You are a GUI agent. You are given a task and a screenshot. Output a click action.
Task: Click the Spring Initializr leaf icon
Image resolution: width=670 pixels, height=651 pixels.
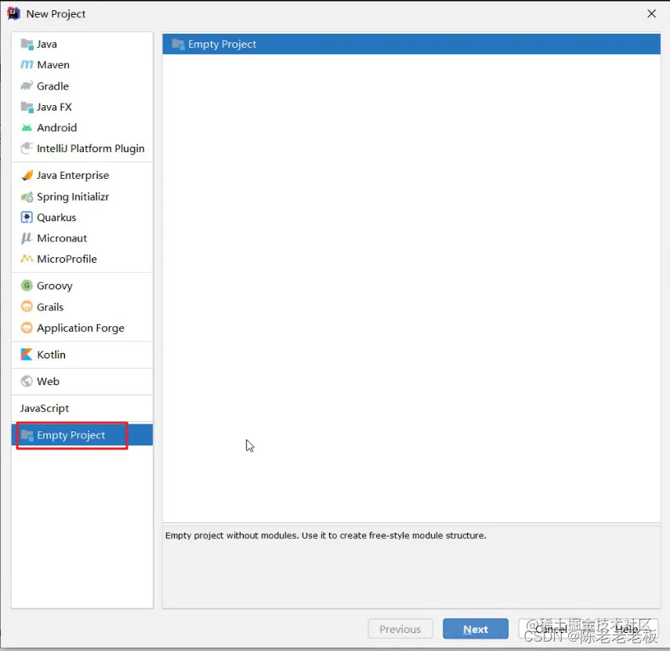pos(27,197)
